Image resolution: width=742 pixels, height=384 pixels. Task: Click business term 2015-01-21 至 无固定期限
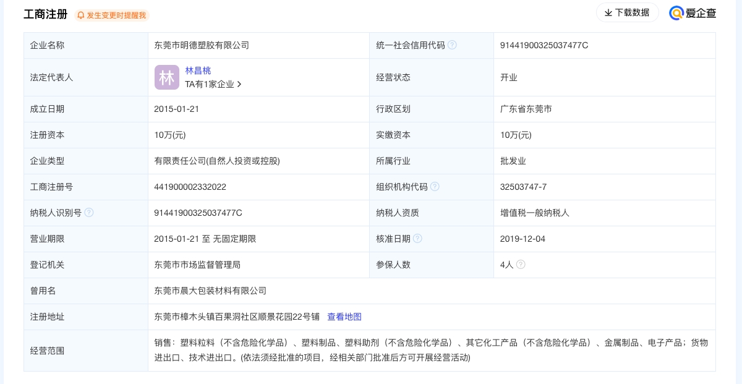tap(205, 239)
